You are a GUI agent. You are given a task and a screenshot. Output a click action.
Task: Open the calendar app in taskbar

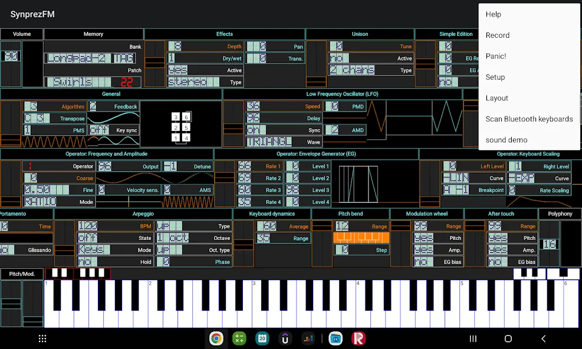pos(262,338)
